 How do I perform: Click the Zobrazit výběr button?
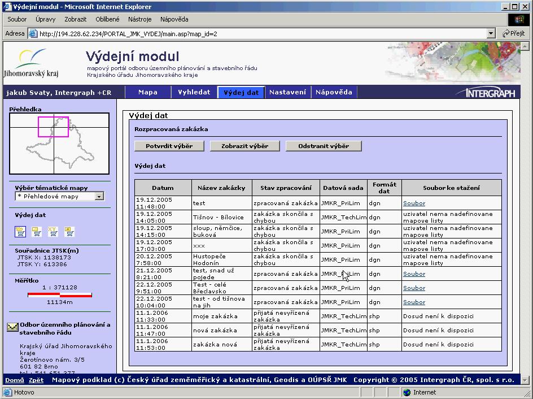[244, 146]
